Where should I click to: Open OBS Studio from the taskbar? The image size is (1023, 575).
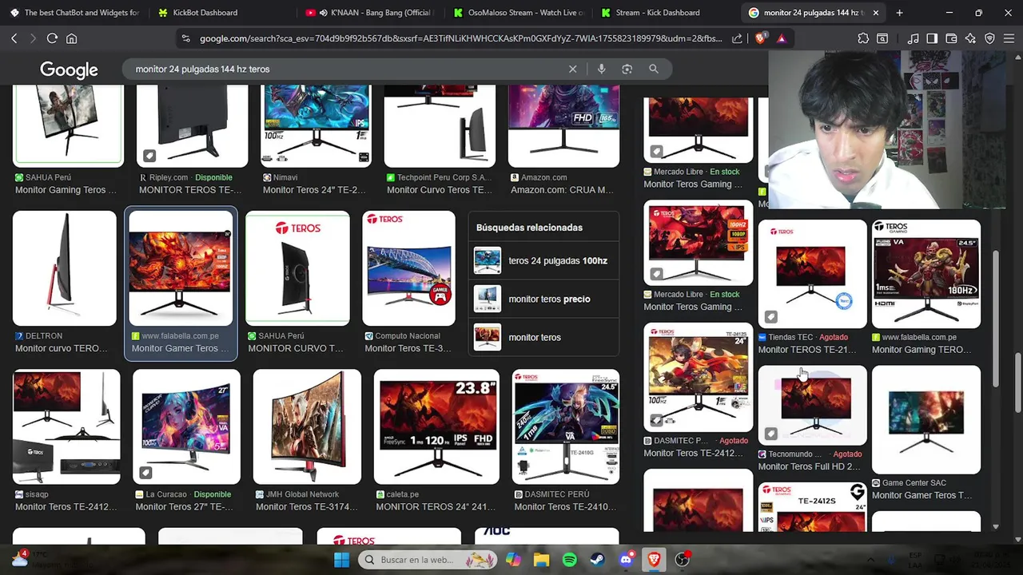[x=682, y=560]
